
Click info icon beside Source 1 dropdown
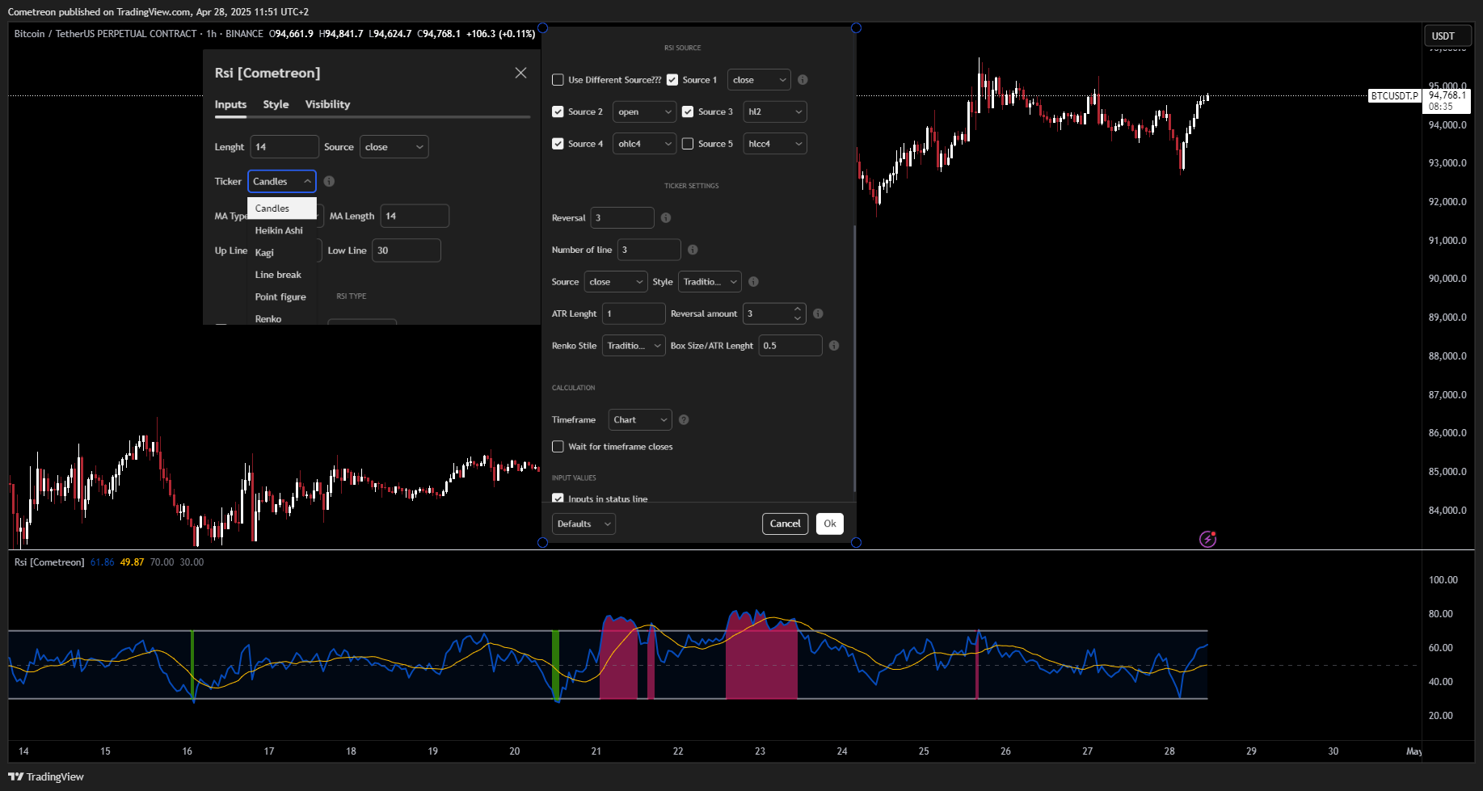point(803,80)
